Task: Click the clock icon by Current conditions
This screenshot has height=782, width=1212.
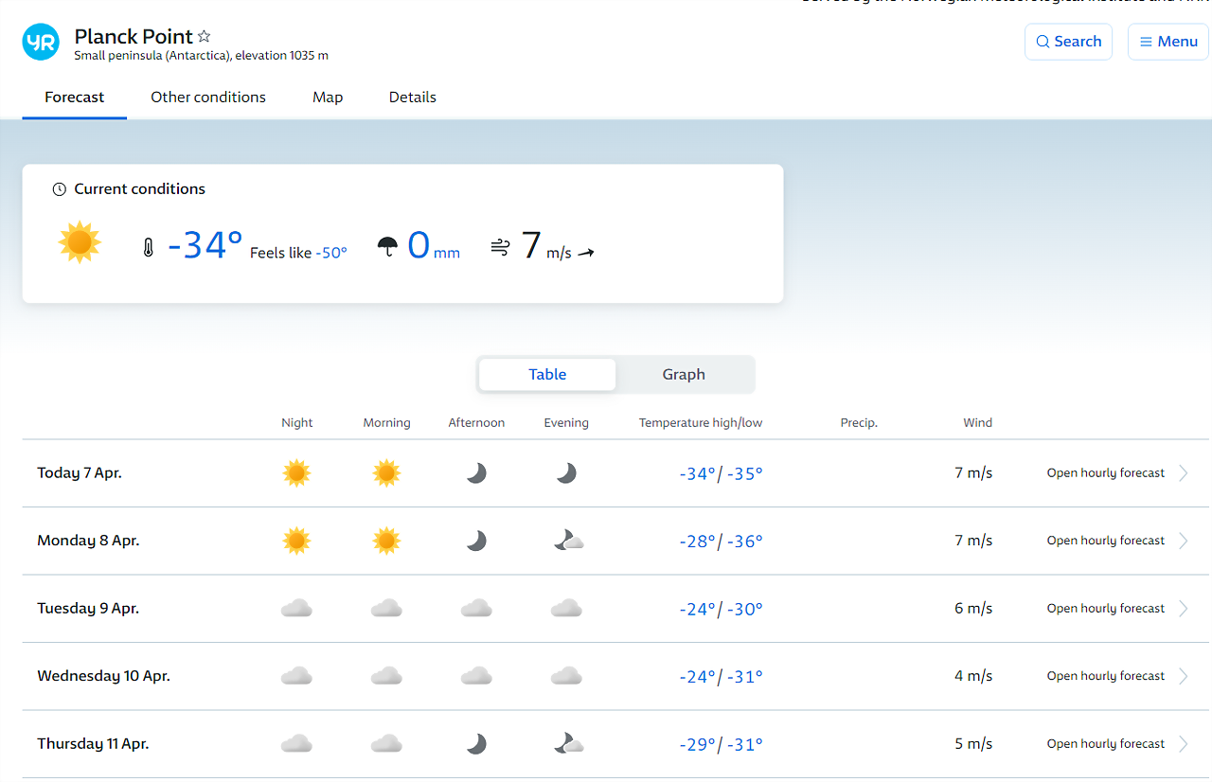Action: pyautogui.click(x=59, y=189)
